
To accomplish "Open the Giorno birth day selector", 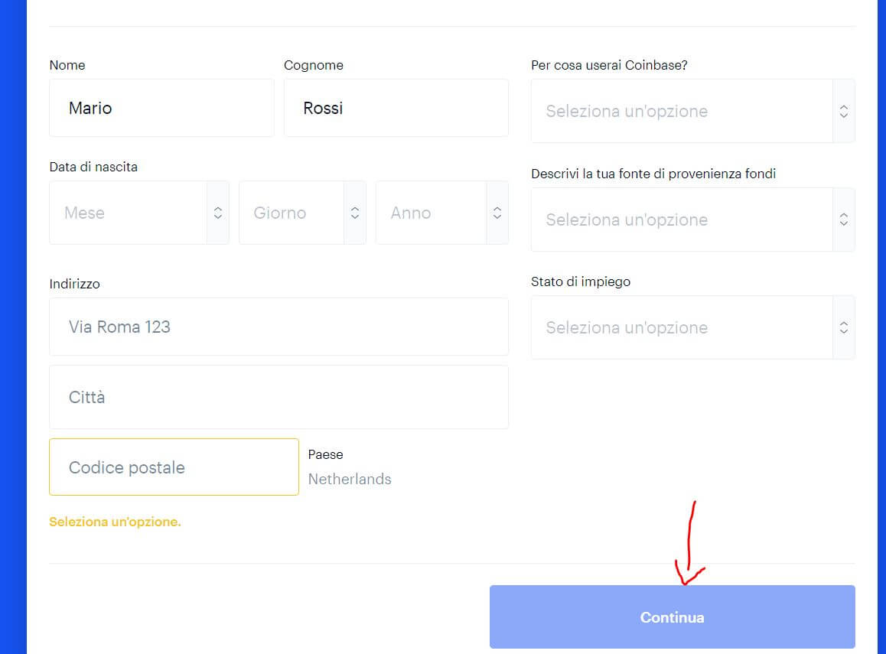I will coord(302,213).
